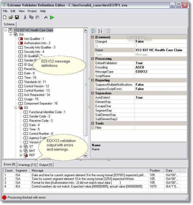Click the ST segment icon
The width and height of the screenshot is (193, 205).
[26, 147]
